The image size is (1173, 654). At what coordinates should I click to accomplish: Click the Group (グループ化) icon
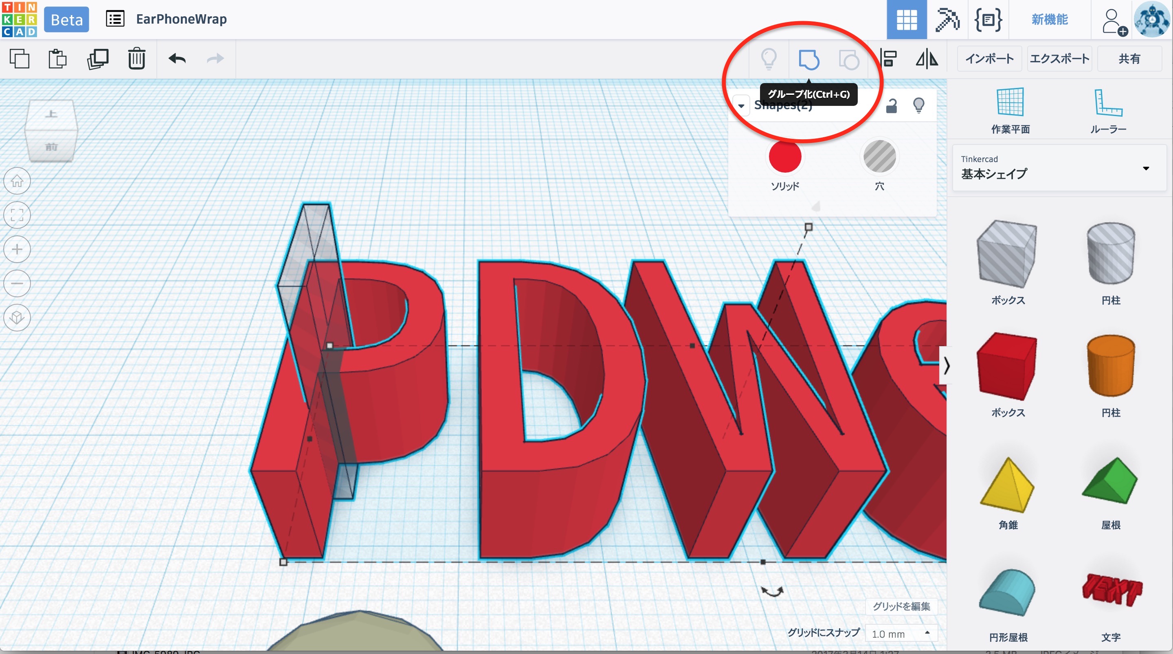click(809, 59)
